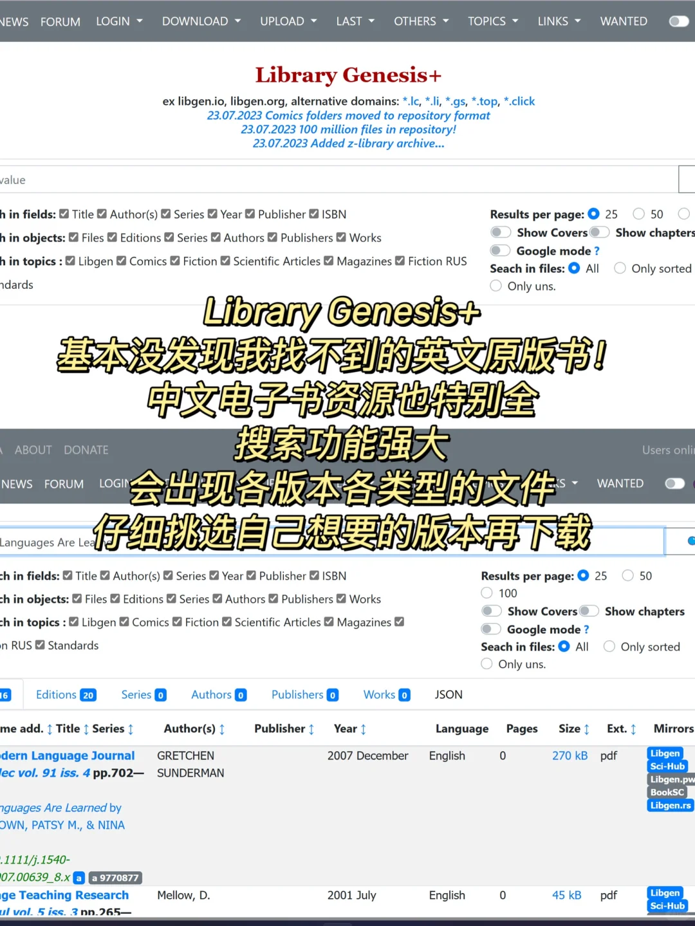Toggle dark mode switch beside lower WANTED link
This screenshot has width=695, height=926.
point(674,483)
